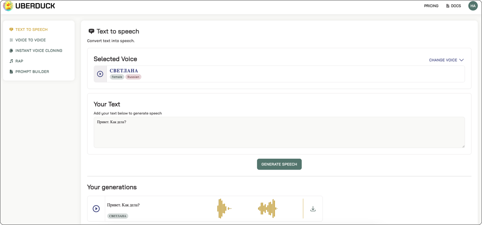The width and height of the screenshot is (482, 225).
Task: Click the Selected Voice heading
Action: point(115,59)
